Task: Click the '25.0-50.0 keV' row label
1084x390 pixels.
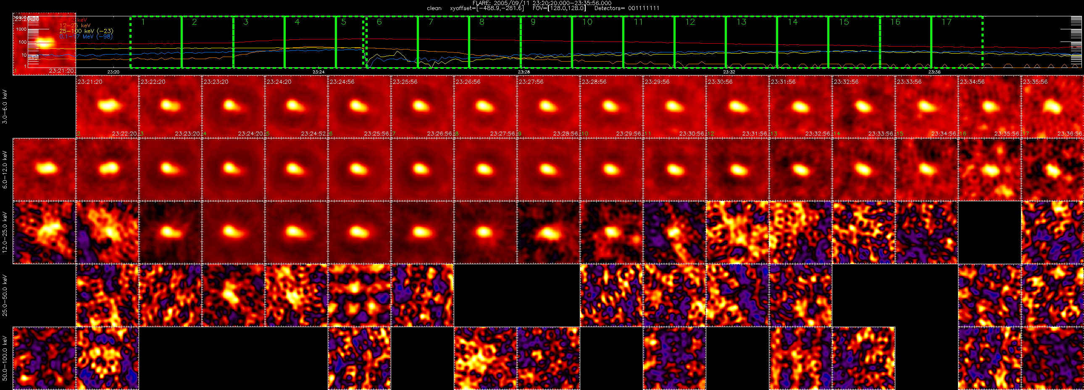Action: (5, 295)
